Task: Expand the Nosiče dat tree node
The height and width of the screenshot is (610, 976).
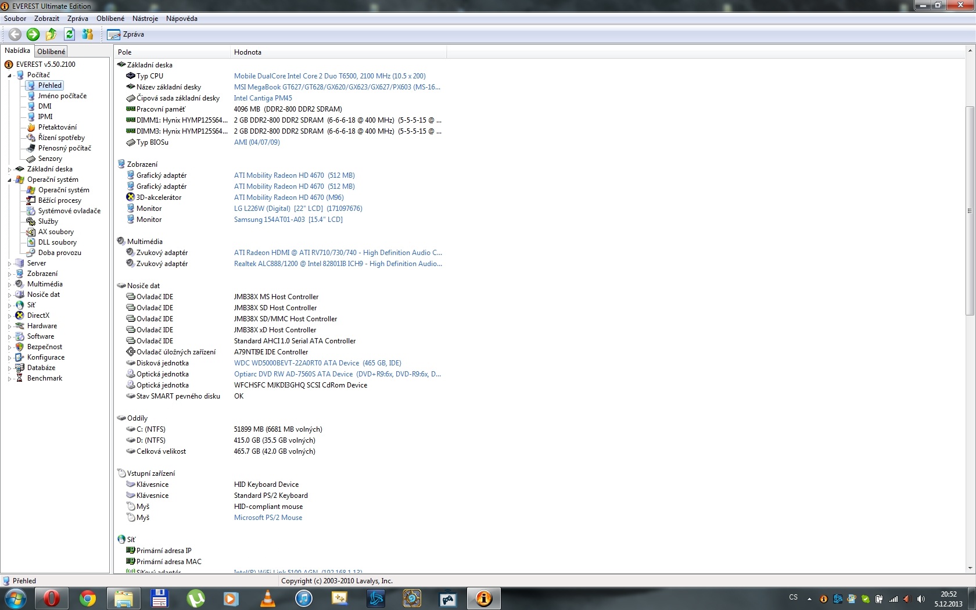Action: 9,295
